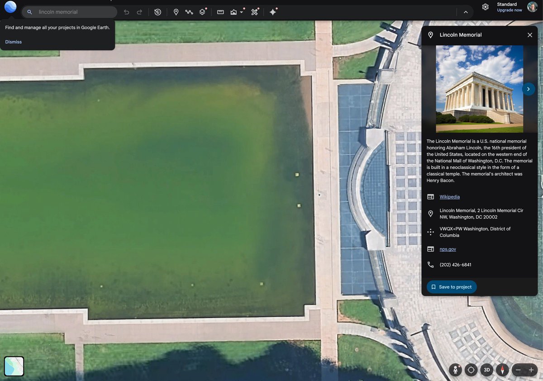
Task: Click the plus code VWQX+PW Washington
Action: click(475, 232)
